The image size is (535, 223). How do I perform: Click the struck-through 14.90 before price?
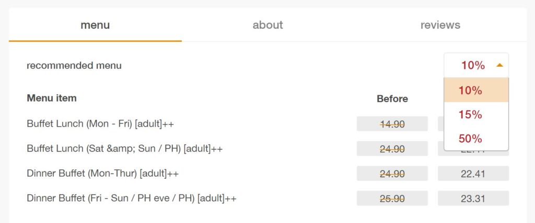pyautogui.click(x=392, y=124)
